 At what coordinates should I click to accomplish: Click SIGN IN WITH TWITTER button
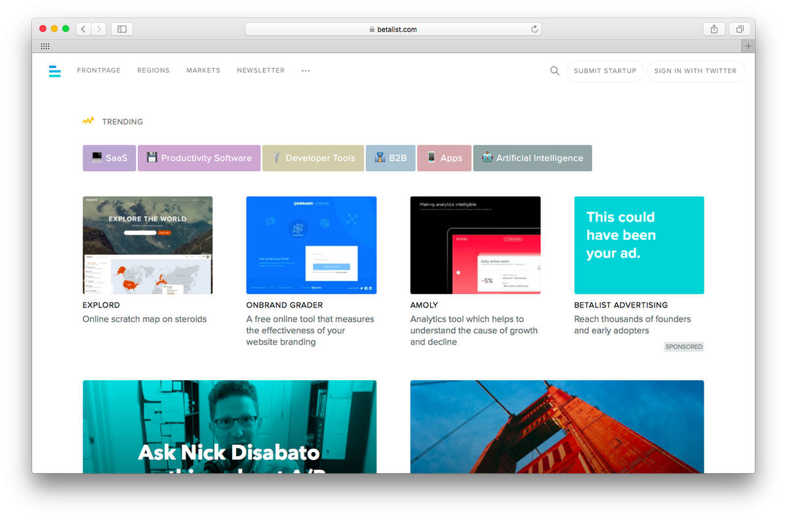coord(696,71)
